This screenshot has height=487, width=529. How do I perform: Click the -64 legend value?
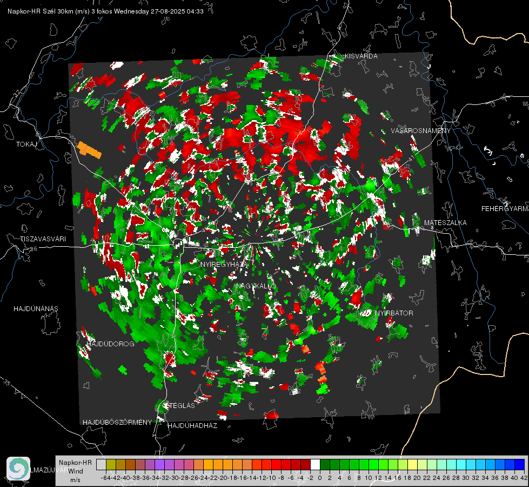tap(105, 478)
